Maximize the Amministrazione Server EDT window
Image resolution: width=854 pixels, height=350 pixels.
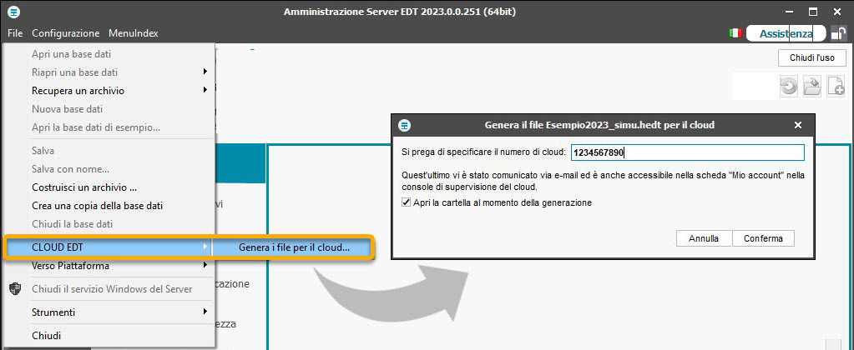(x=812, y=12)
